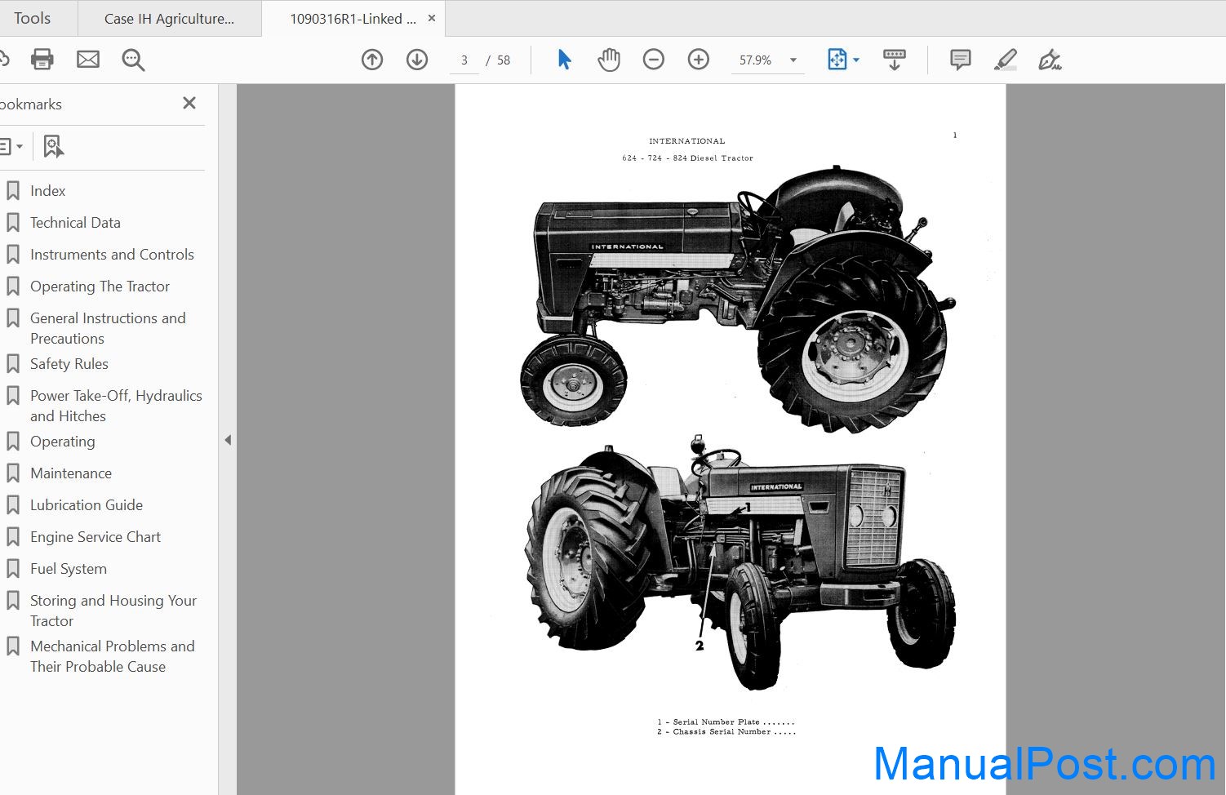1226x795 pixels.
Task: Open the Index bookmark
Action: [x=47, y=191]
